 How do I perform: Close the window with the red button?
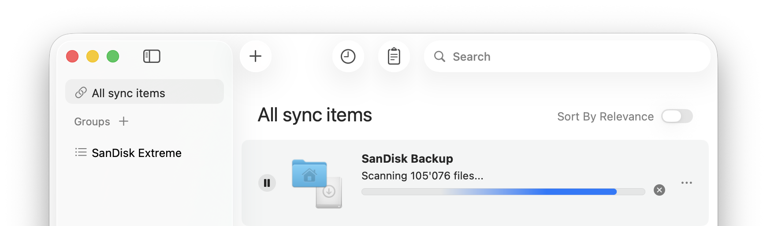72,56
